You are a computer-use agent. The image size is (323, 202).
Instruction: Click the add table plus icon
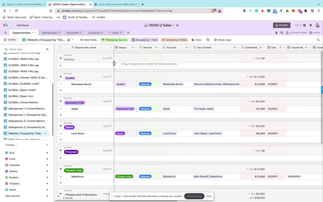coord(128,33)
